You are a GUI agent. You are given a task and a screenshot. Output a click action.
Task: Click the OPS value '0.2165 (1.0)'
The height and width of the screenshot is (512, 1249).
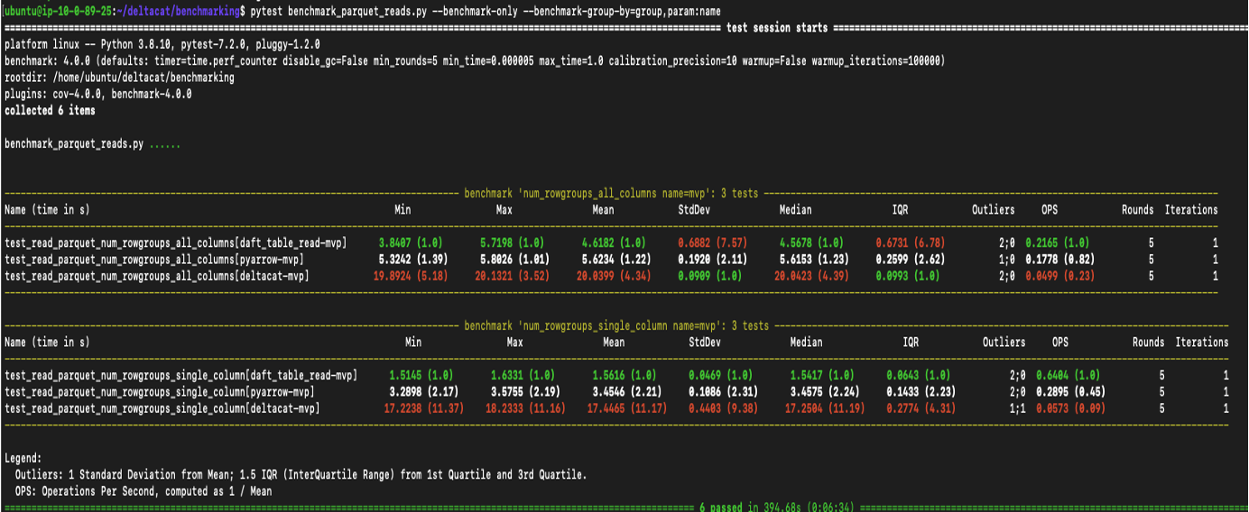(1057, 243)
